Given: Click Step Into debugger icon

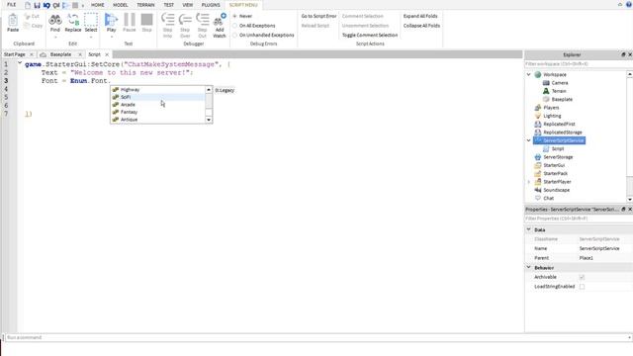Looking at the screenshot, I should [x=167, y=20].
